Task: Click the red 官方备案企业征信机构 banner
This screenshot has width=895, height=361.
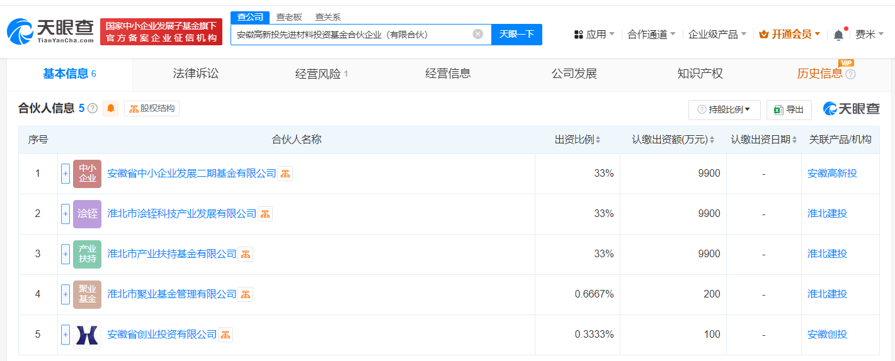Action: point(161,31)
